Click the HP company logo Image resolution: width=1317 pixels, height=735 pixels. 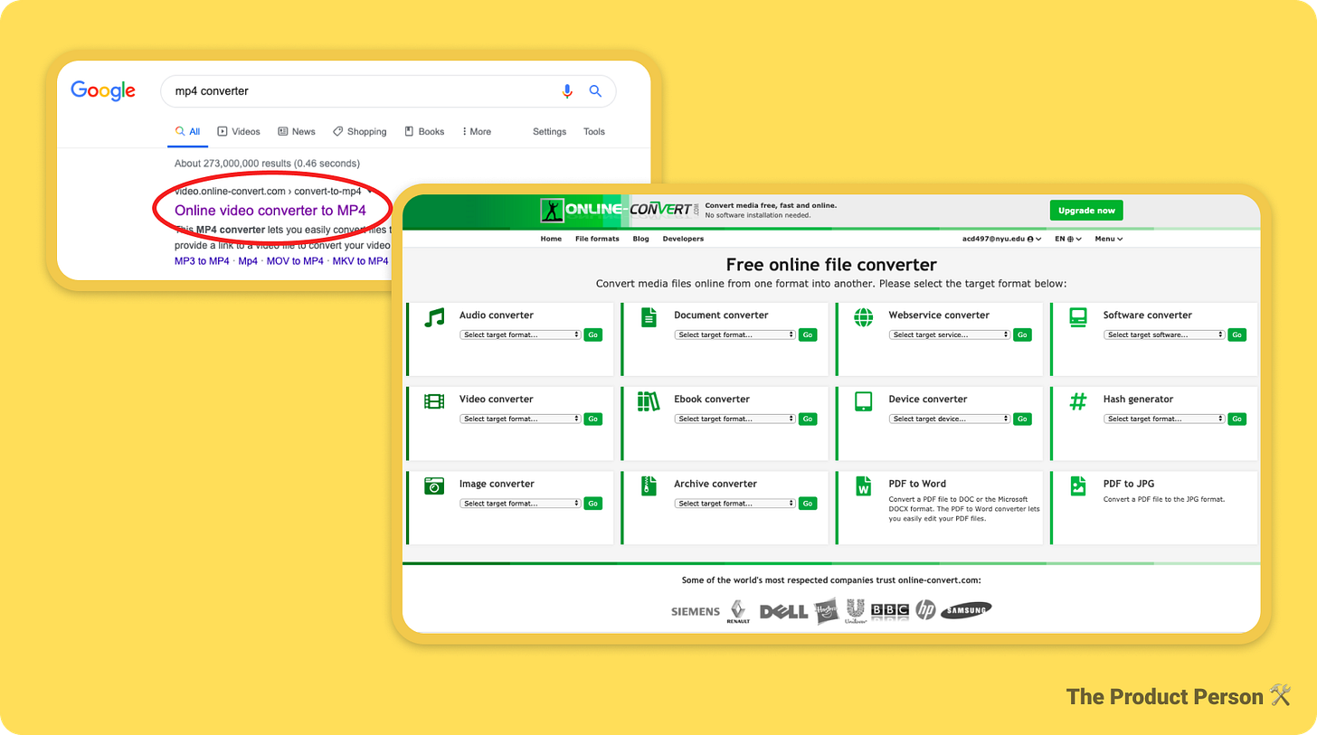tap(925, 610)
